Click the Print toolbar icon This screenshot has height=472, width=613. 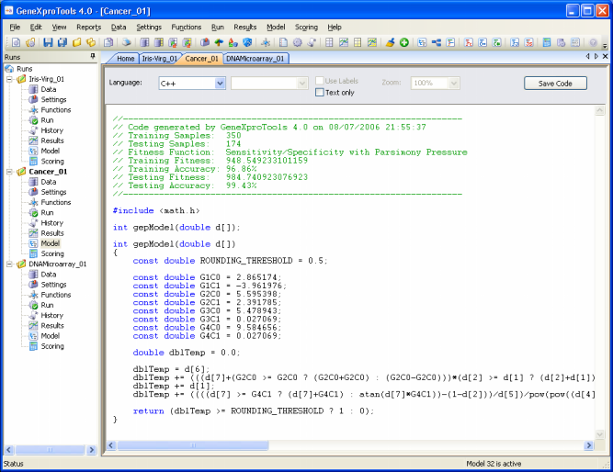click(x=126, y=42)
